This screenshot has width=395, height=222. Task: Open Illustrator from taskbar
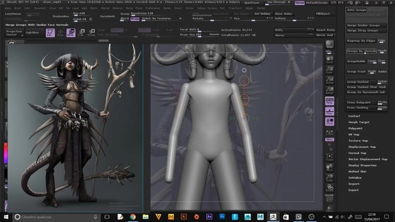(x=184, y=216)
